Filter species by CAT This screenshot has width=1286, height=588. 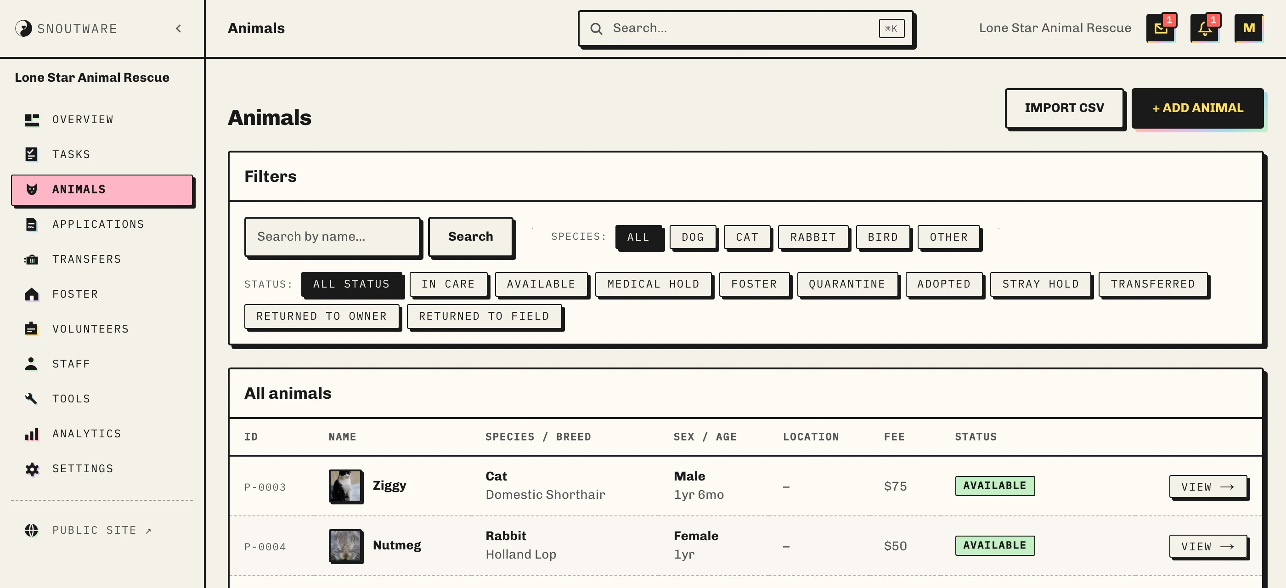[x=747, y=237]
